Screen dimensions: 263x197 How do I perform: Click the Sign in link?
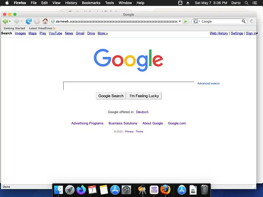[251, 33]
